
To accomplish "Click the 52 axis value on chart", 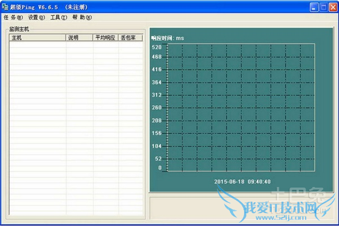I will (158, 159).
